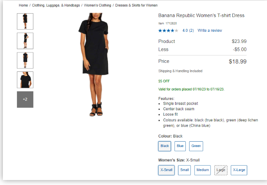This screenshot has width=267, height=185.
Task: Select size Small
Action: [185, 170]
